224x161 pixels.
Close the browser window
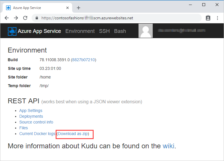[x=217, y=5]
